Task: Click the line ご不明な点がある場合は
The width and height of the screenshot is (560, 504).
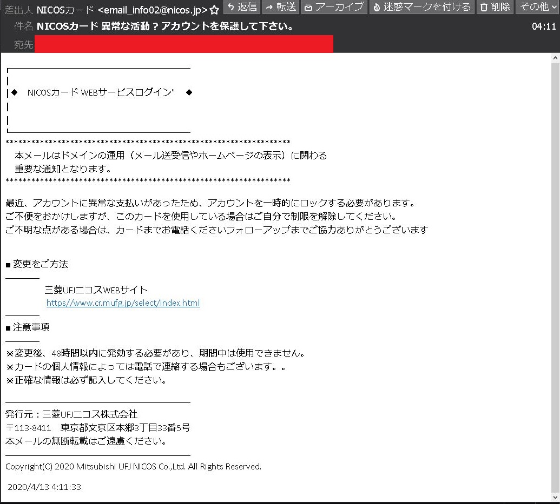Action: pos(217,230)
